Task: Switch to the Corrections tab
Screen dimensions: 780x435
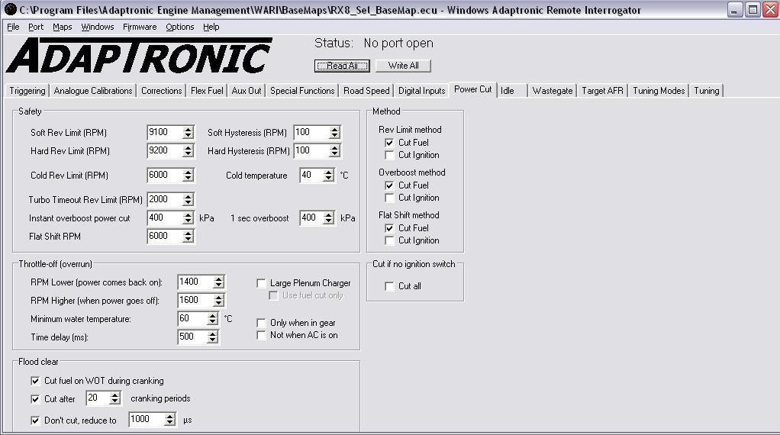Action: coord(161,91)
